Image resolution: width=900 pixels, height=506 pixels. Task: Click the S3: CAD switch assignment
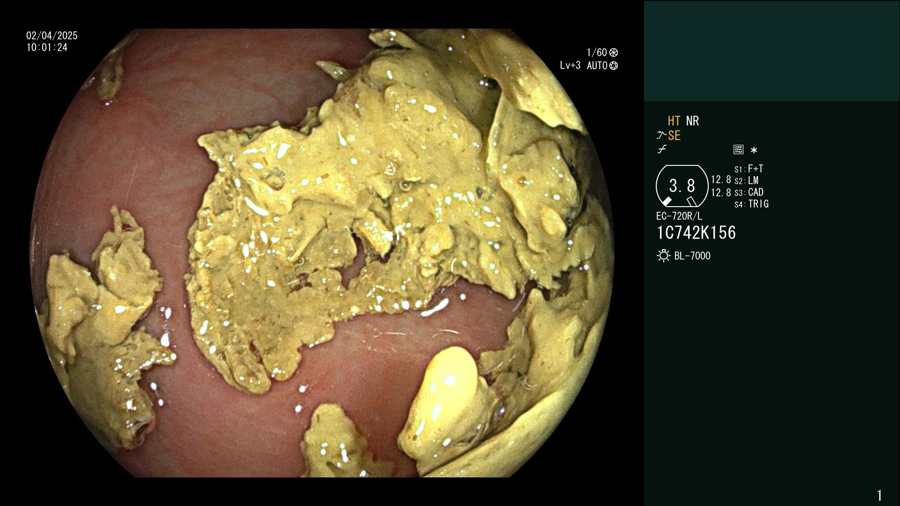click(749, 192)
